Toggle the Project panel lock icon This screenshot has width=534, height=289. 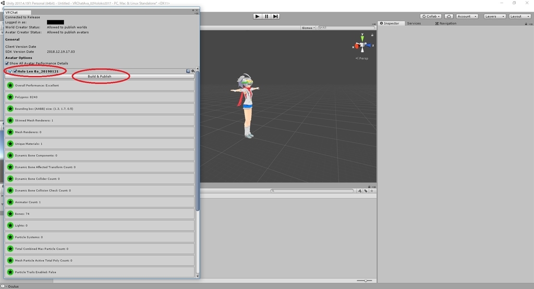[x=369, y=186]
